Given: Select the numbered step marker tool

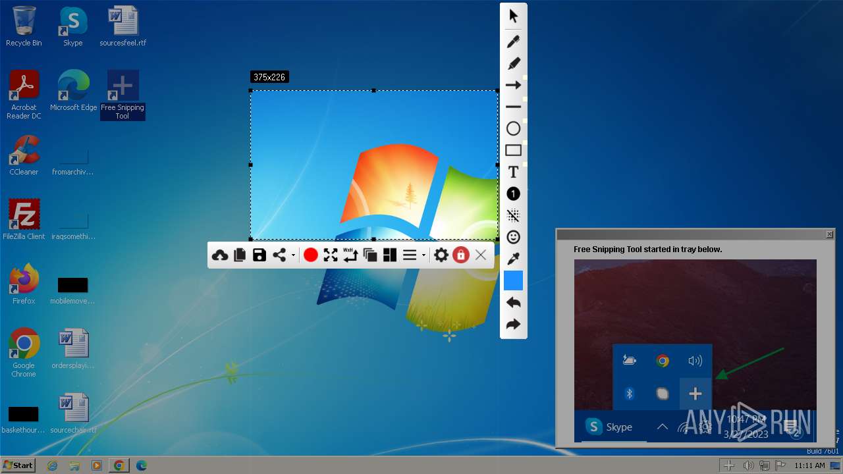Looking at the screenshot, I should tap(513, 194).
